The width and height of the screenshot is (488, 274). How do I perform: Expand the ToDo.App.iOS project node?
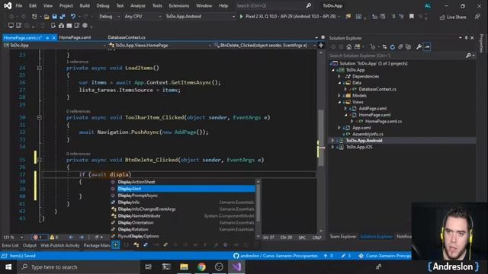coord(332,147)
